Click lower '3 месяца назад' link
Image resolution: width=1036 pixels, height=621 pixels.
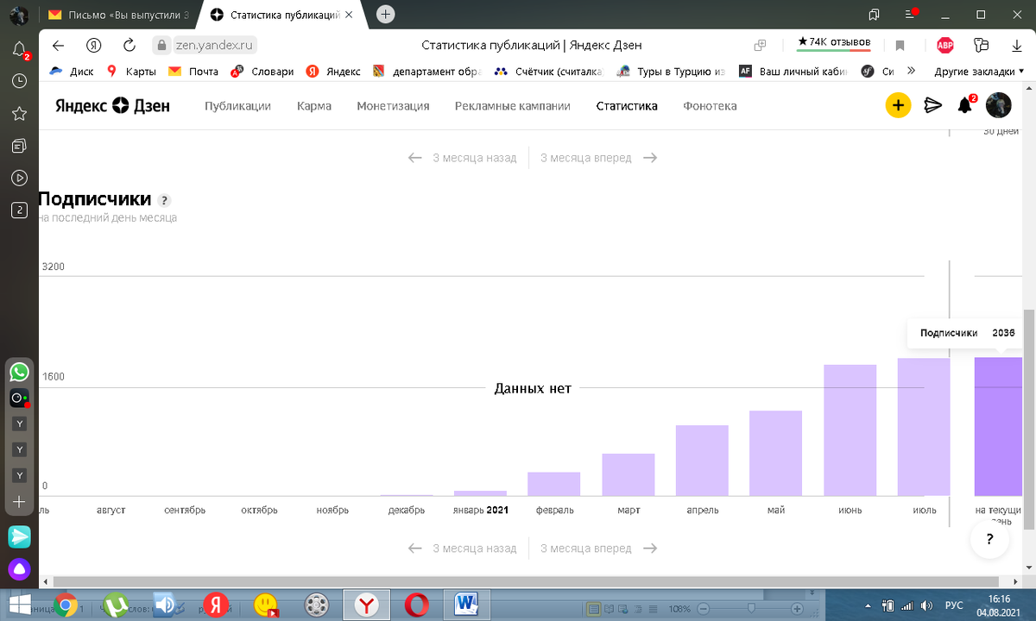(462, 549)
